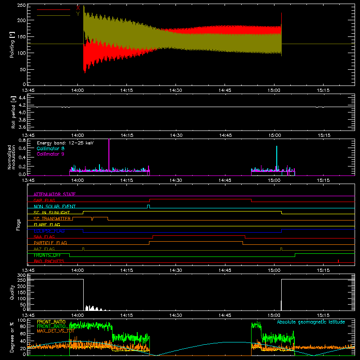This screenshot has width=360, height=360.
Task: Click the 'Normalized modulation' axis title
Action: coord(11,157)
